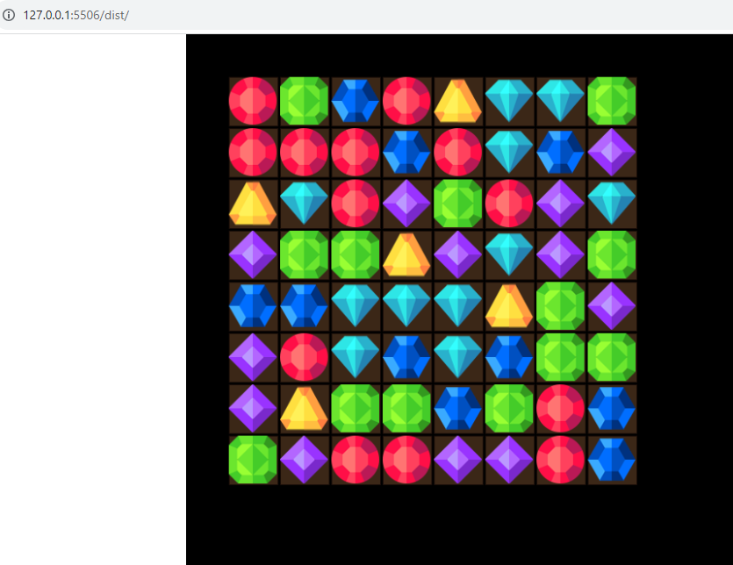The width and height of the screenshot is (733, 565).
Task: Choose the purple gem in the second row
Action: pos(612,152)
